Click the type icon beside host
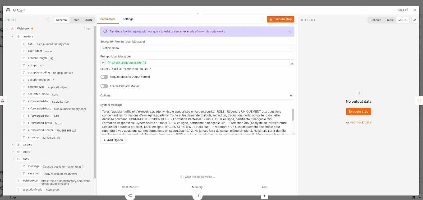Image resolution: width=423 pixels, height=200 pixels. pos(24,44)
